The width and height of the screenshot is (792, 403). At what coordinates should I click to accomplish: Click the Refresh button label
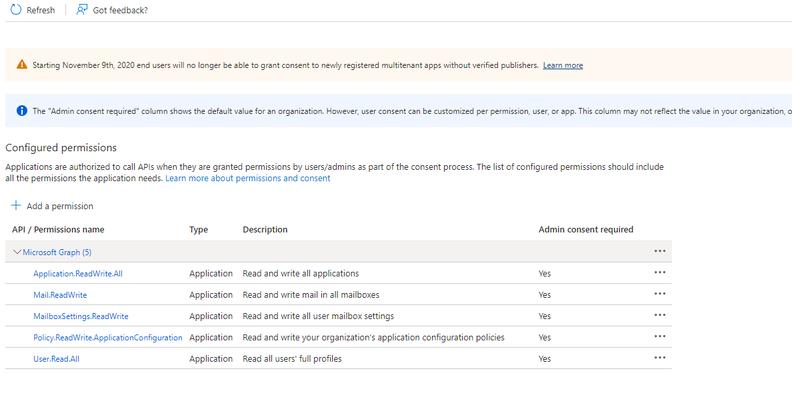[41, 10]
